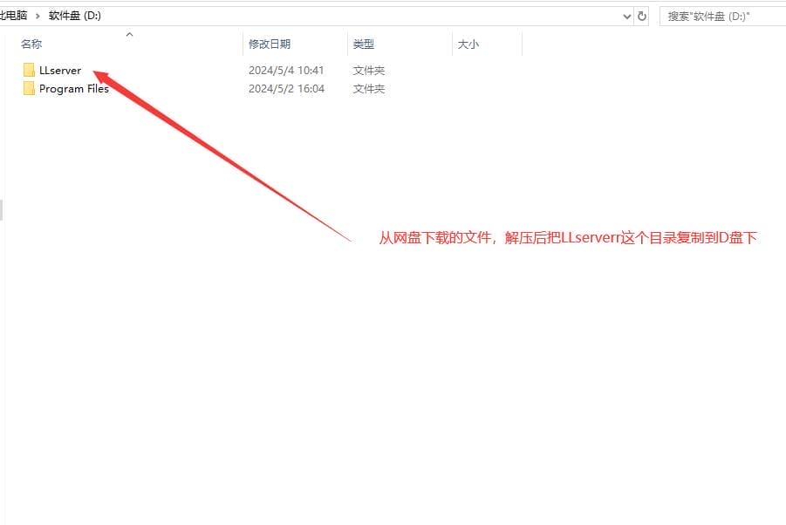Click the 2024/5/2 16:04 date entry

(x=286, y=88)
